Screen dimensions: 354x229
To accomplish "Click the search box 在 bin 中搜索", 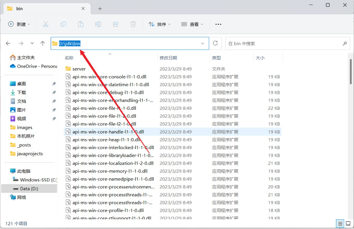I will click(283, 43).
